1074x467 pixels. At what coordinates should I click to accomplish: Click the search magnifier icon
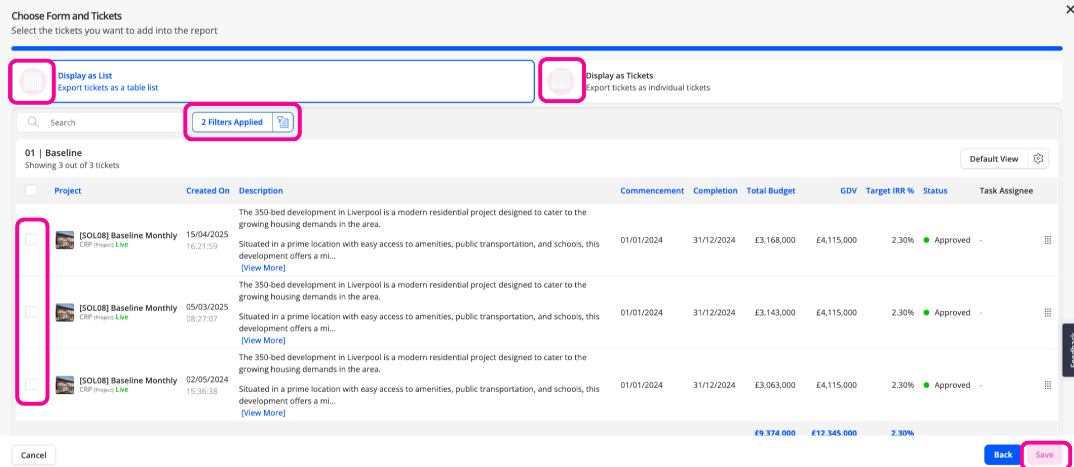click(x=33, y=122)
